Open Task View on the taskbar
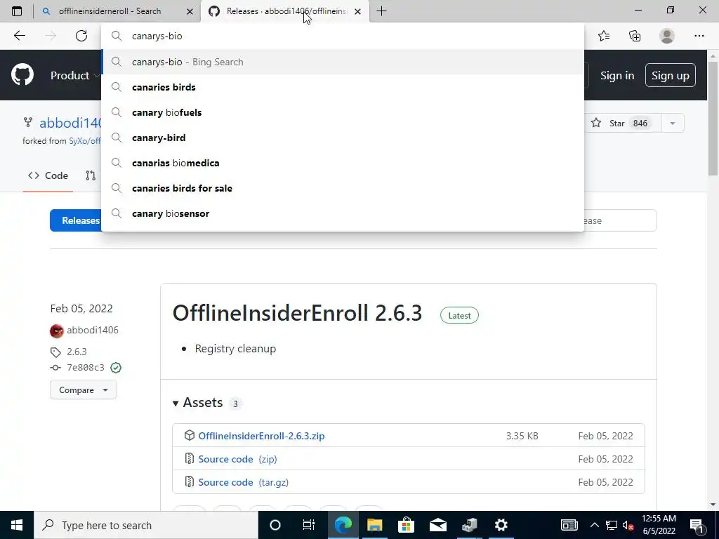The image size is (719, 539). tap(309, 525)
